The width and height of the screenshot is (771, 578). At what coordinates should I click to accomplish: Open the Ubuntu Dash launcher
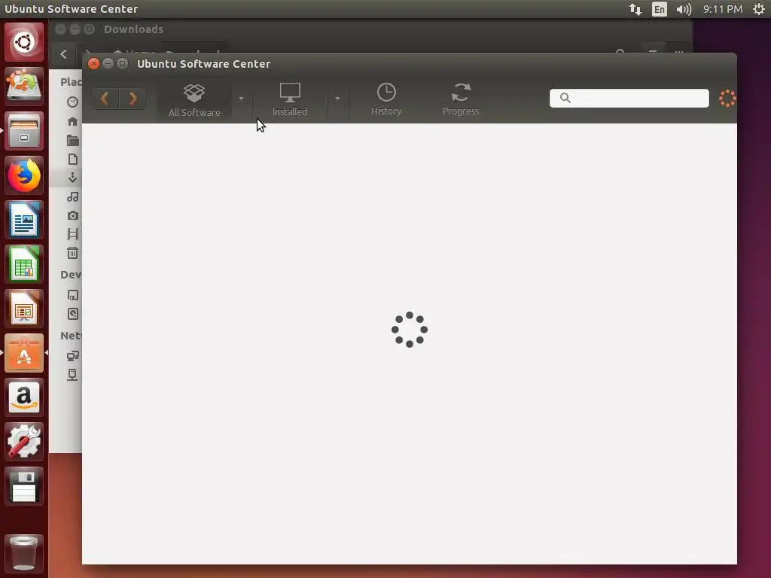tap(24, 42)
